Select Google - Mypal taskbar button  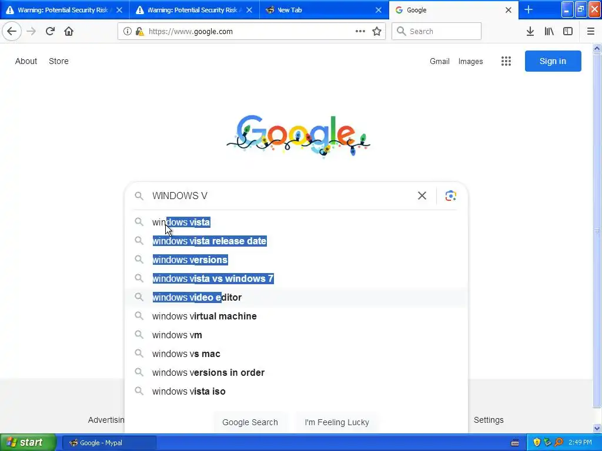coord(109,443)
